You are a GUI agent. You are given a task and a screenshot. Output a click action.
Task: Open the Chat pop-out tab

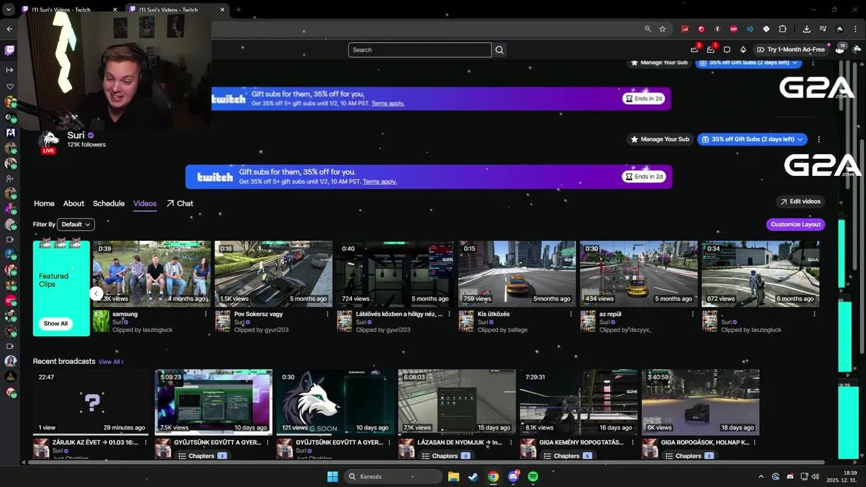(180, 204)
